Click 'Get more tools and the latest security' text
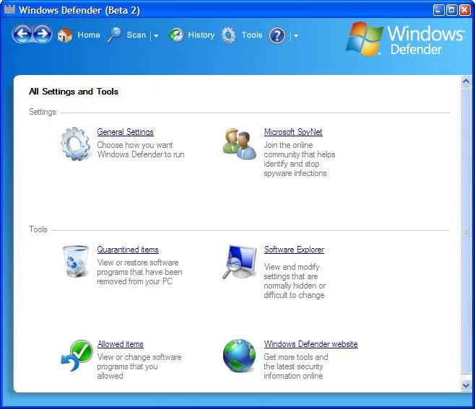 296,366
